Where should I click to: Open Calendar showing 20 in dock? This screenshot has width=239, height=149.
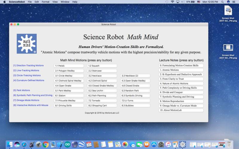click(89, 145)
